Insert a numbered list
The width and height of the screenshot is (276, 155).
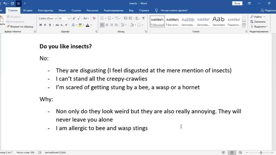[x=110, y=18]
